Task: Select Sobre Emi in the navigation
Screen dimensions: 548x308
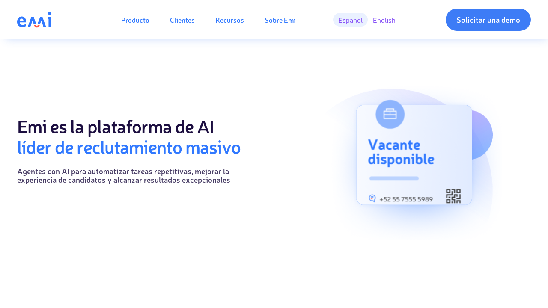Action: click(x=280, y=19)
